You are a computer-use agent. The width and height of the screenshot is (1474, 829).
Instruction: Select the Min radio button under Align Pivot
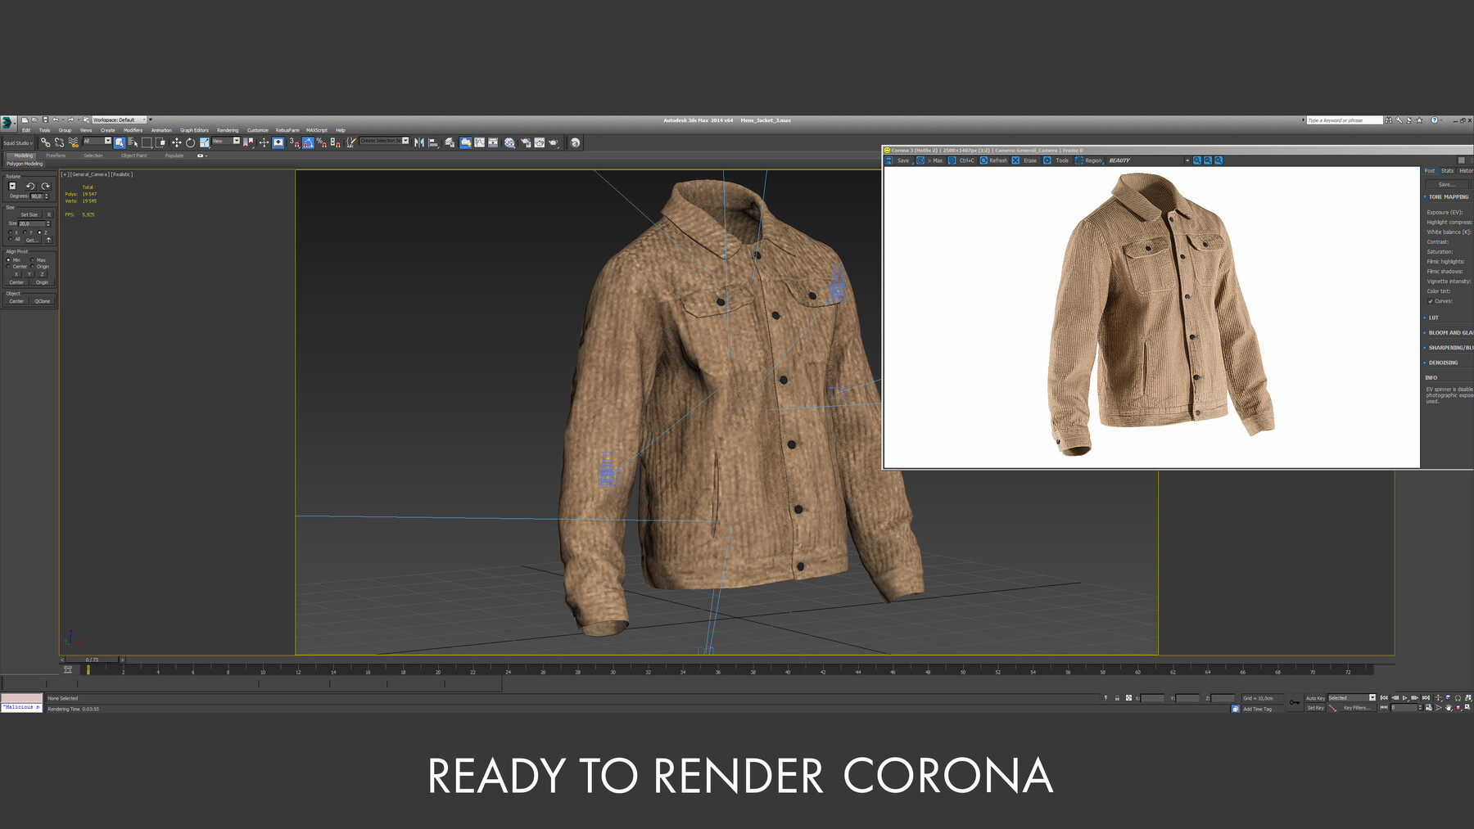point(8,260)
